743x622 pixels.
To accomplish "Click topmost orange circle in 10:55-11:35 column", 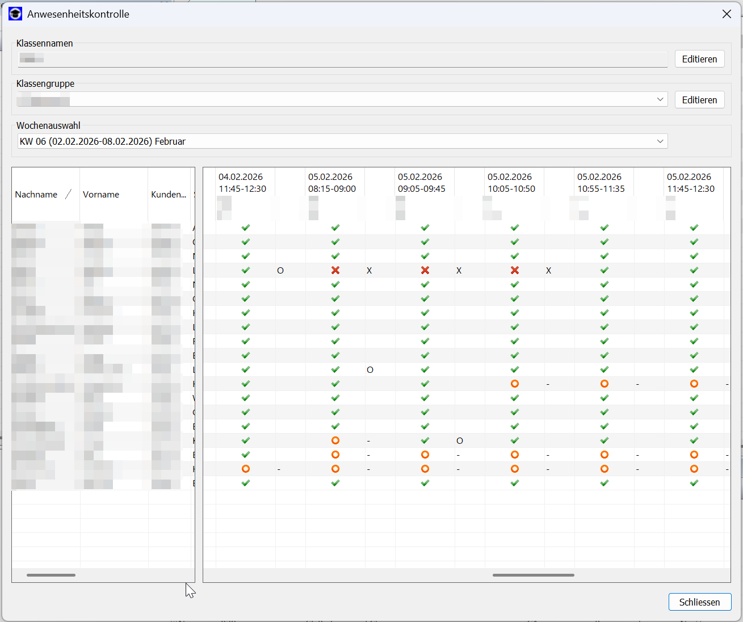I will [x=605, y=384].
